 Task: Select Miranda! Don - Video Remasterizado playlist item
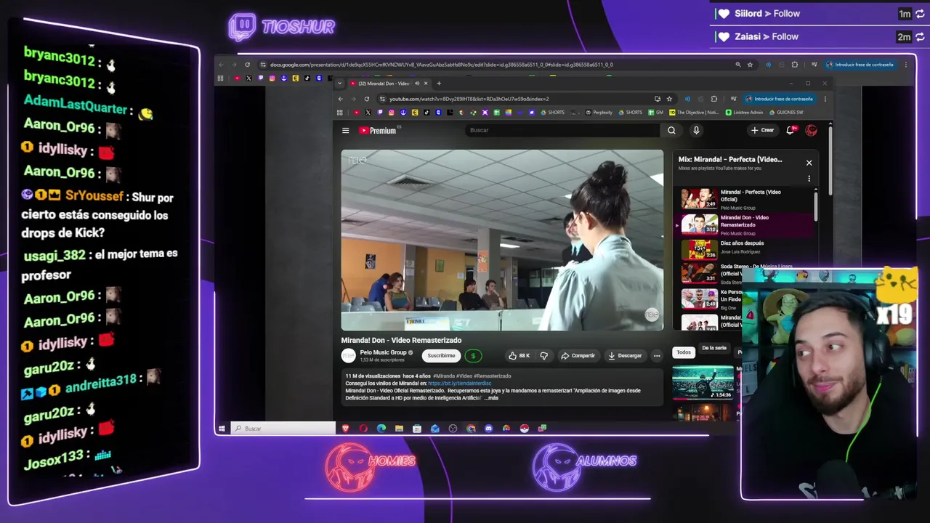pyautogui.click(x=745, y=224)
